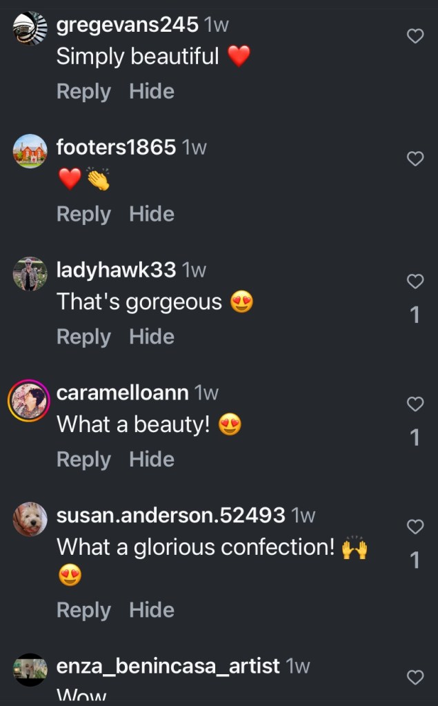438x706 pixels.
Task: Hide caramelloann's comment
Action: pyautogui.click(x=152, y=460)
